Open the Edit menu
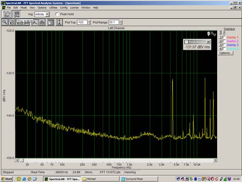The height and width of the screenshot is (182, 242). (16, 8)
